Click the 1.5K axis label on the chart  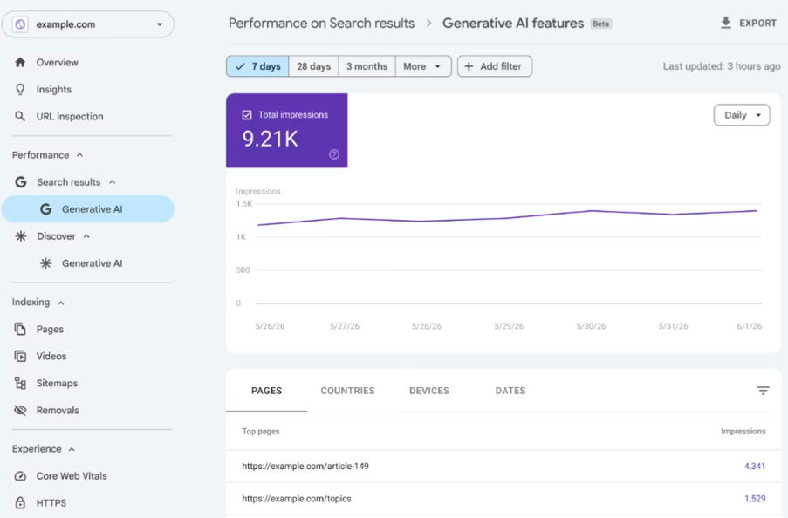point(244,203)
